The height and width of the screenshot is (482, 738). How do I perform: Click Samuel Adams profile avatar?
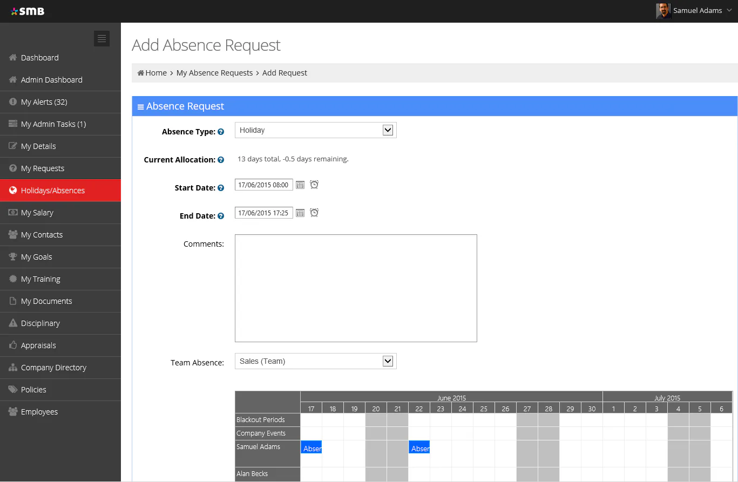tap(663, 11)
